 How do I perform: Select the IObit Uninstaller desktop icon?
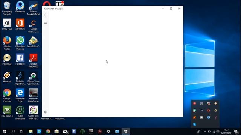point(20,113)
